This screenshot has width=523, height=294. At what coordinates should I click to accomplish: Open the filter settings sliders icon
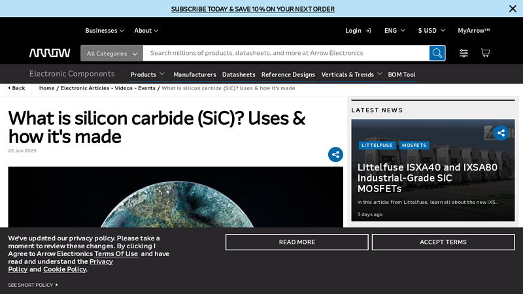click(x=464, y=53)
